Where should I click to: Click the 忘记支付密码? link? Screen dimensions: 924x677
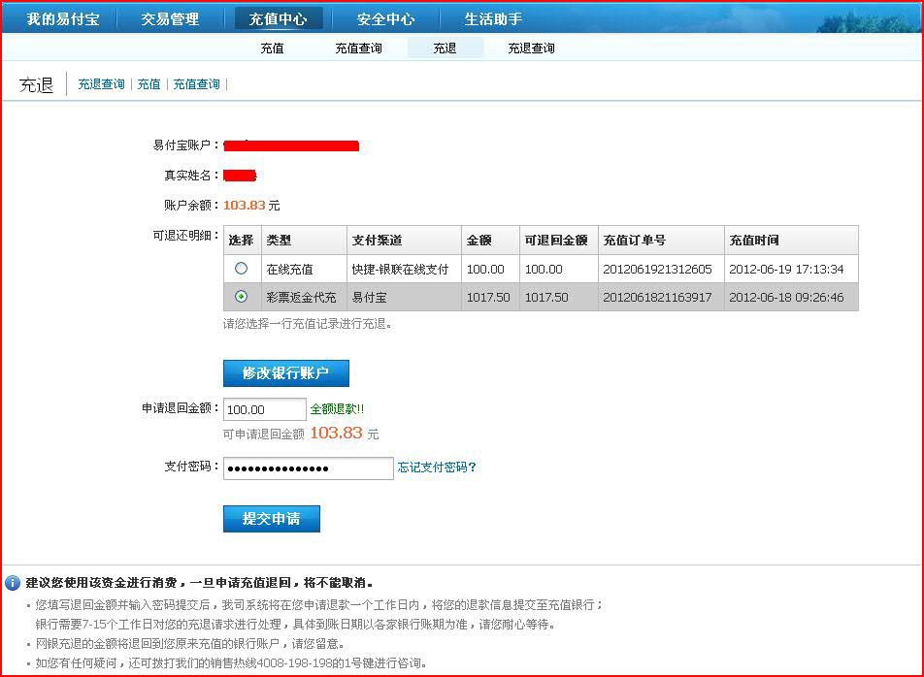point(437,467)
